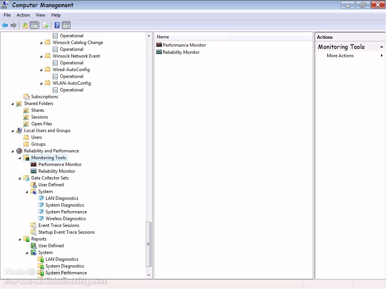
Task: Select User Defined under Data Collector Sets
Action: (51, 185)
